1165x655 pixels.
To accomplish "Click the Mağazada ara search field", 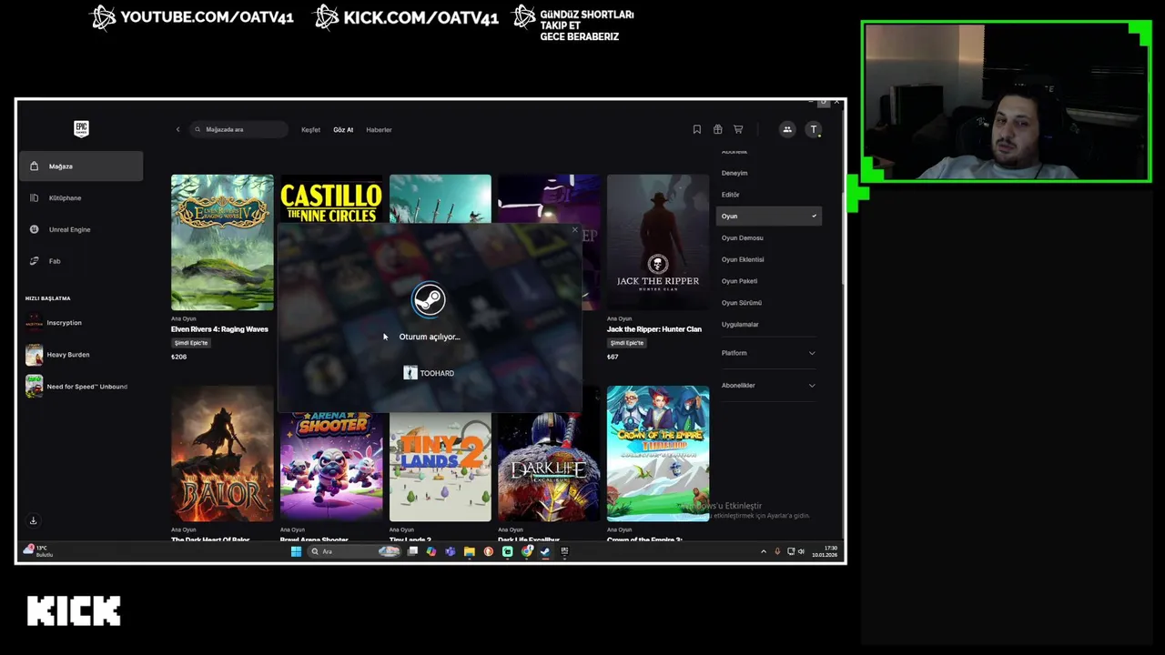I will tap(239, 129).
